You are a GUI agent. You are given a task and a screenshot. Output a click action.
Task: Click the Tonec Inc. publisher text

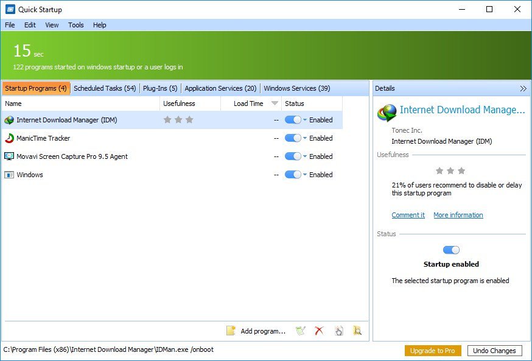407,130
